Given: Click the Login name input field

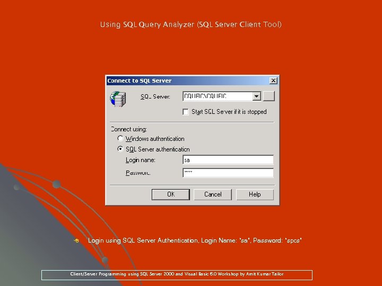Looking at the screenshot, I should coord(228,160).
